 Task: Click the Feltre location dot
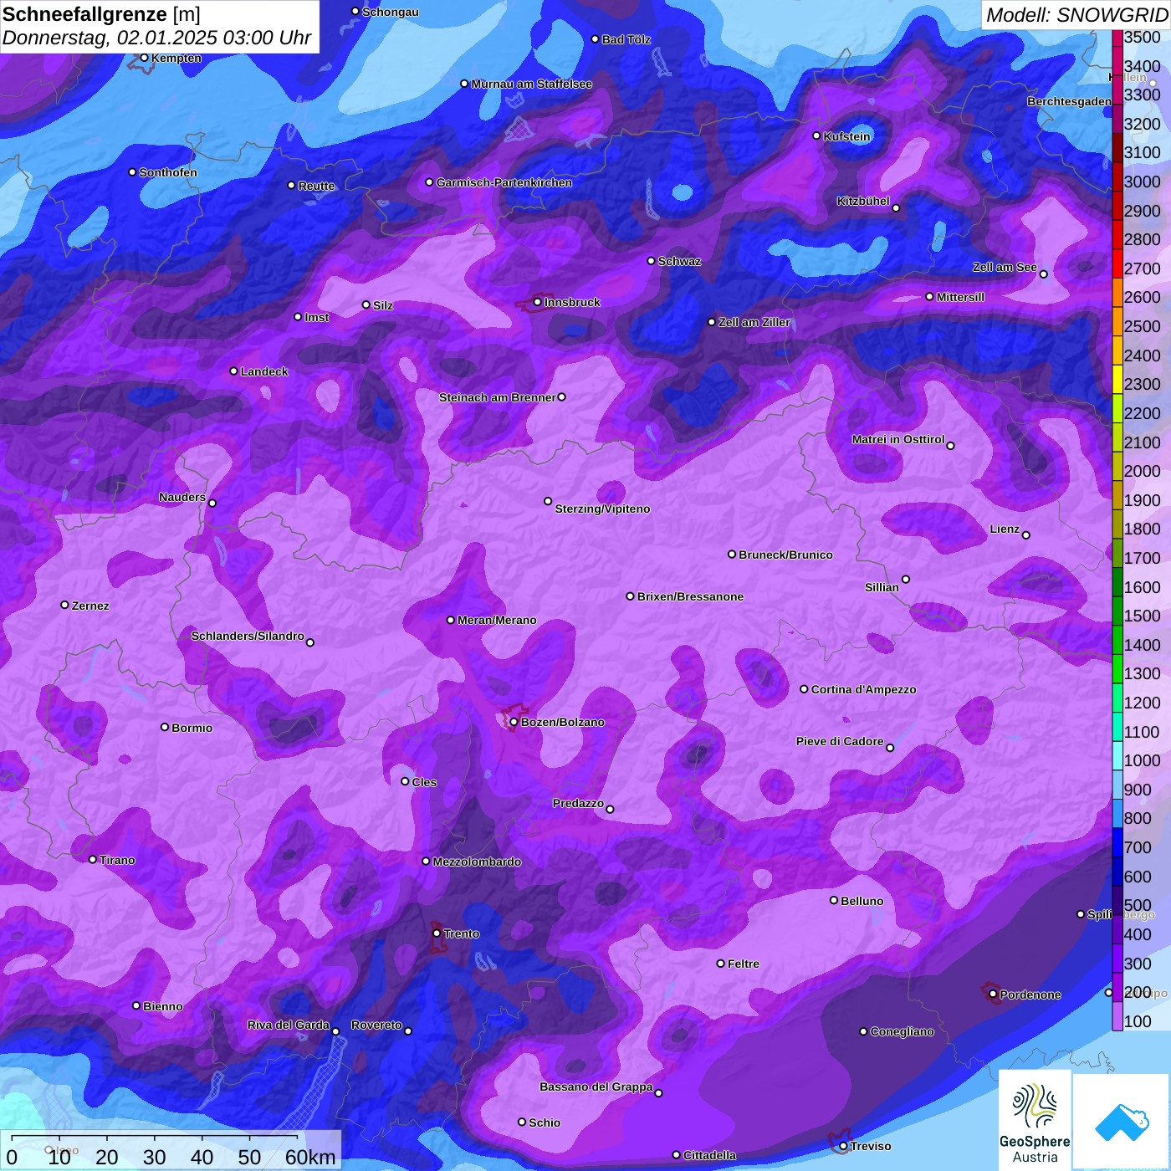[x=720, y=963]
